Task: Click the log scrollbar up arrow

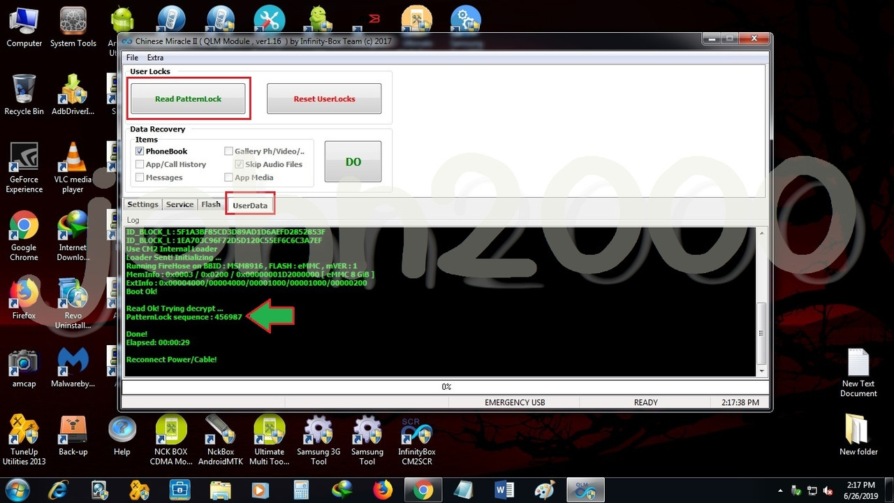Action: [x=762, y=233]
